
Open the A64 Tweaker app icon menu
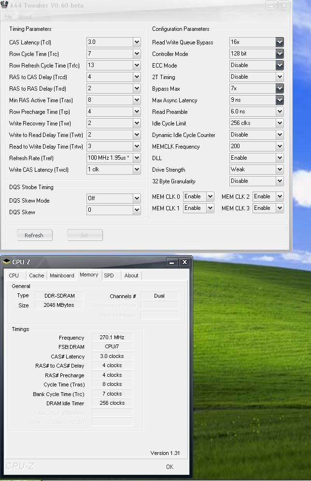4,5
